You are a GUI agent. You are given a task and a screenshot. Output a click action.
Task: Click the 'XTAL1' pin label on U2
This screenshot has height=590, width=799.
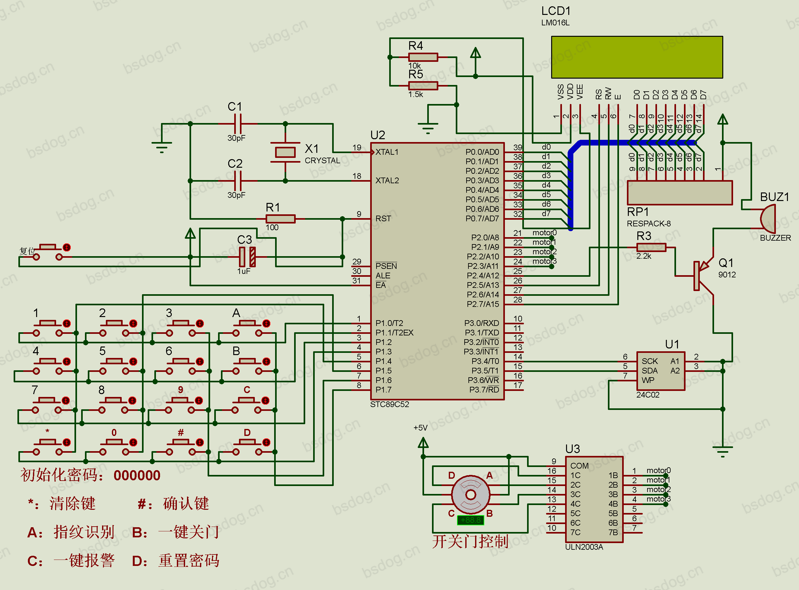click(x=387, y=152)
